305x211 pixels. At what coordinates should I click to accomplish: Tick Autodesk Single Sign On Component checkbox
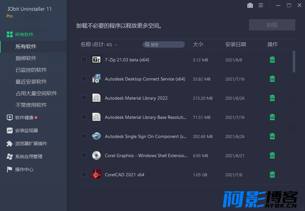click(x=84, y=136)
